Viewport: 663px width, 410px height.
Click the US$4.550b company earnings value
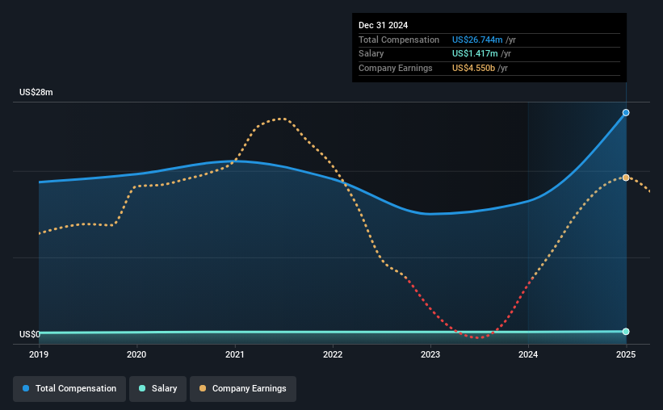click(473, 68)
